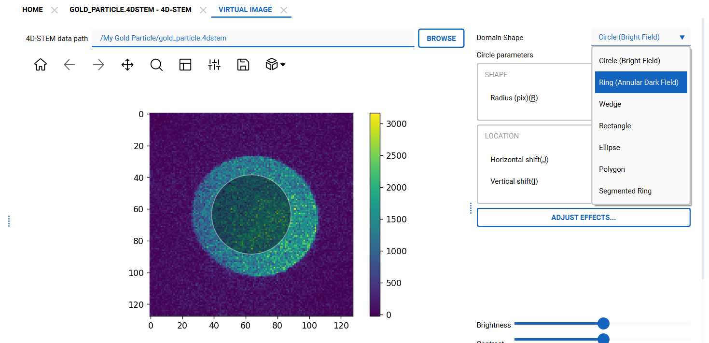709x343 pixels.
Task: Close the GOLD_PARTICLE.4DSTEM tab
Action: 203,10
